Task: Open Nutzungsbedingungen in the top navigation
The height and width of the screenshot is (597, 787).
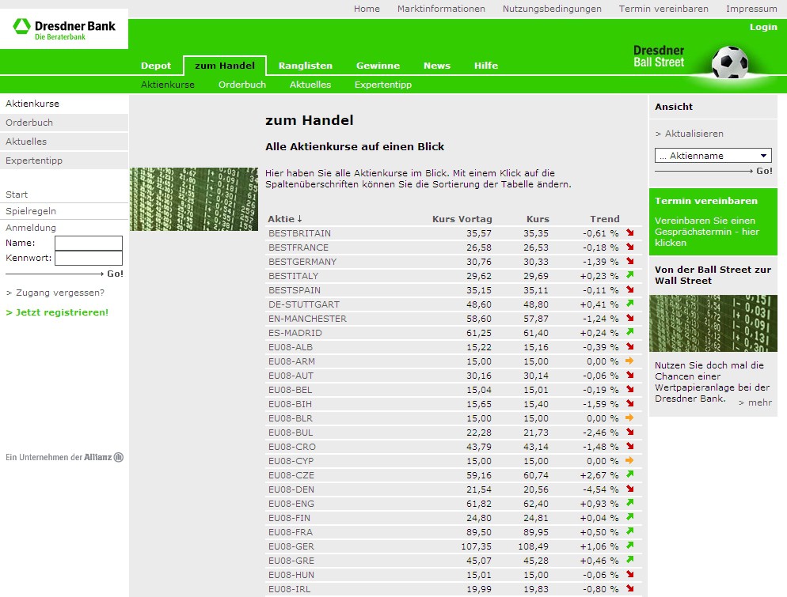Action: coord(552,9)
